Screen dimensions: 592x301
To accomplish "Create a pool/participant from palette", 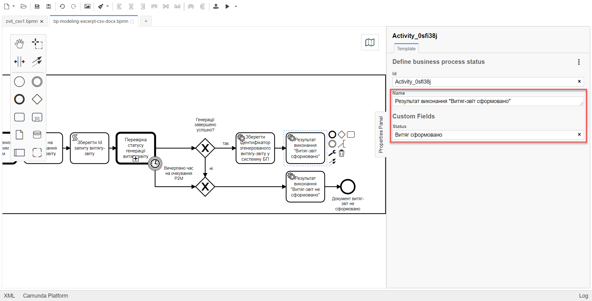I will 19,152.
